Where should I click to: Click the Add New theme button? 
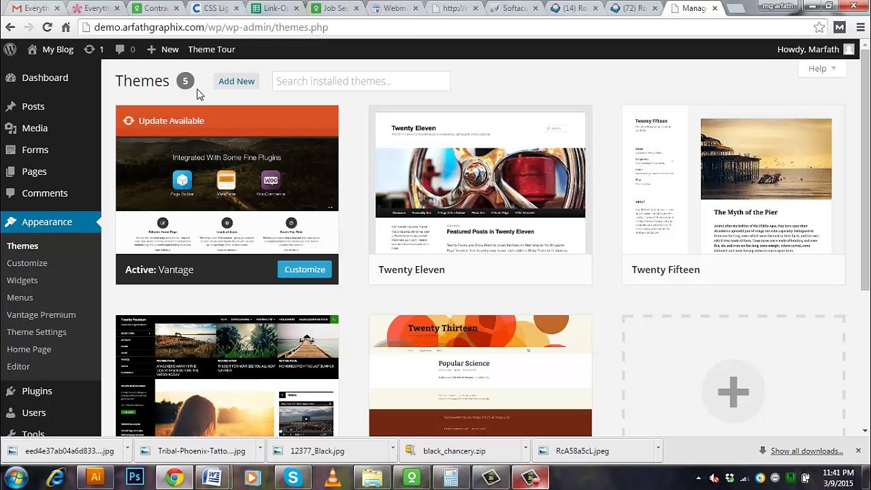point(236,81)
